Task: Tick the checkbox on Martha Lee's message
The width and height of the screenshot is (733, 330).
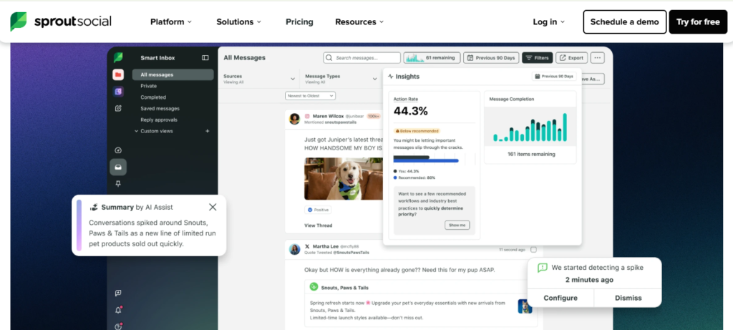Action: point(534,250)
